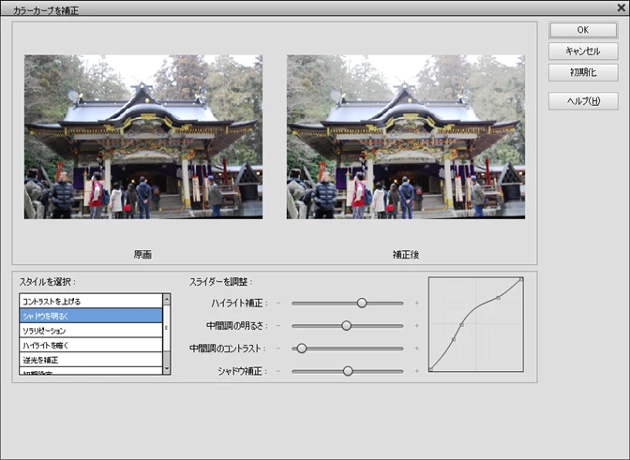Select 逆光を補正 style

(91, 360)
